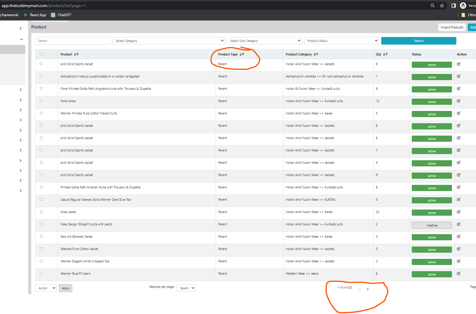Open React App bookmark
The image size is (476, 314).
[x=35, y=15]
